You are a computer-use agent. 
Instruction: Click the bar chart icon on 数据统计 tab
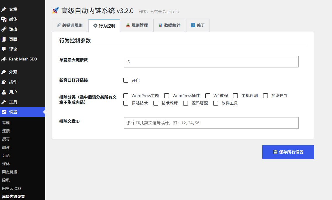[160, 25]
